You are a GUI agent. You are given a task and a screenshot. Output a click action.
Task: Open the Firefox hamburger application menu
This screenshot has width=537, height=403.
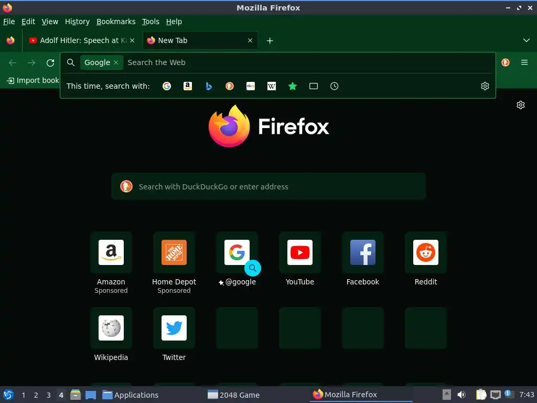(524, 62)
